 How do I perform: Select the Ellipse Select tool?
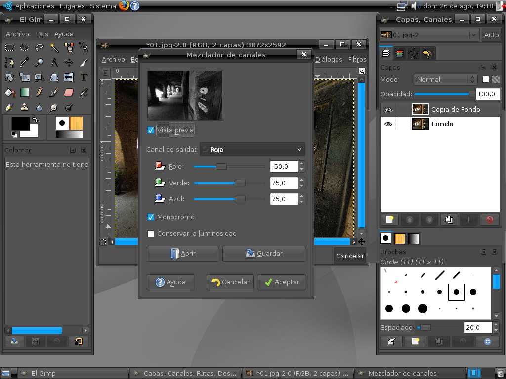[25, 48]
